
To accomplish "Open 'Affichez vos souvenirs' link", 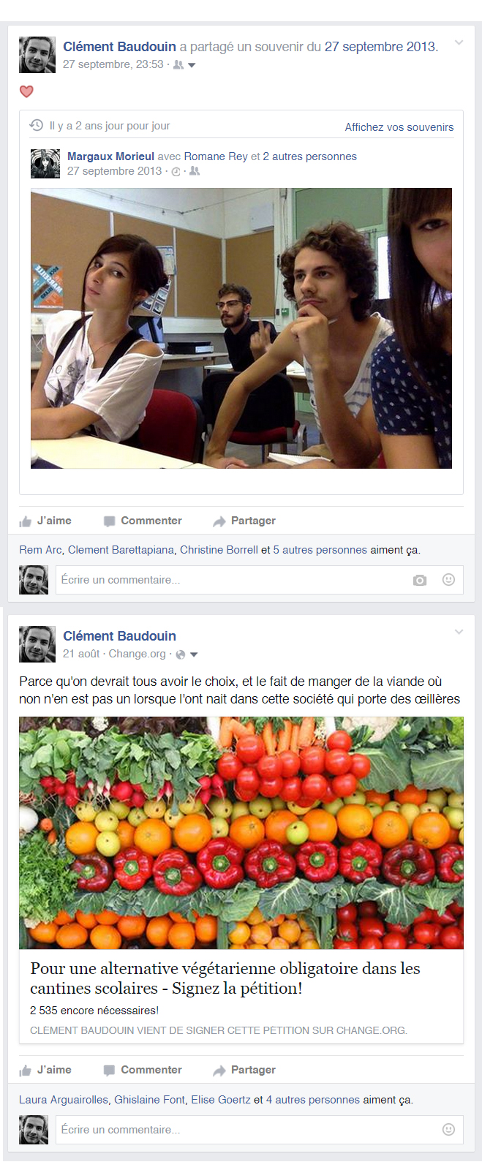I will click(399, 127).
